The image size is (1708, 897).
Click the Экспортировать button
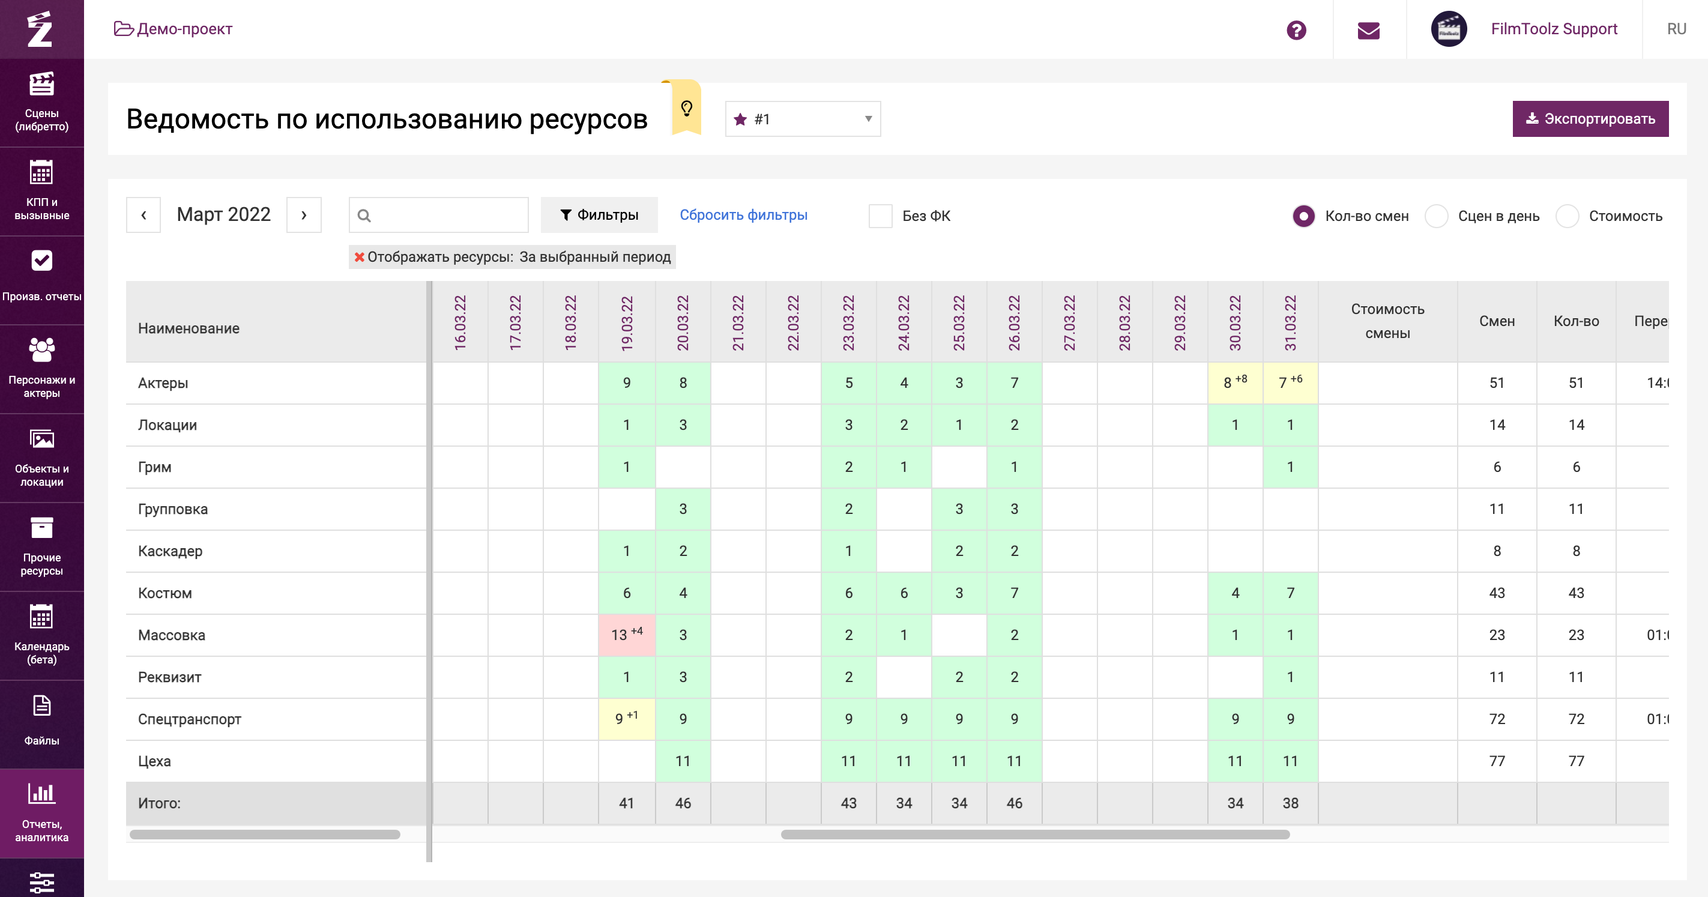click(1589, 119)
